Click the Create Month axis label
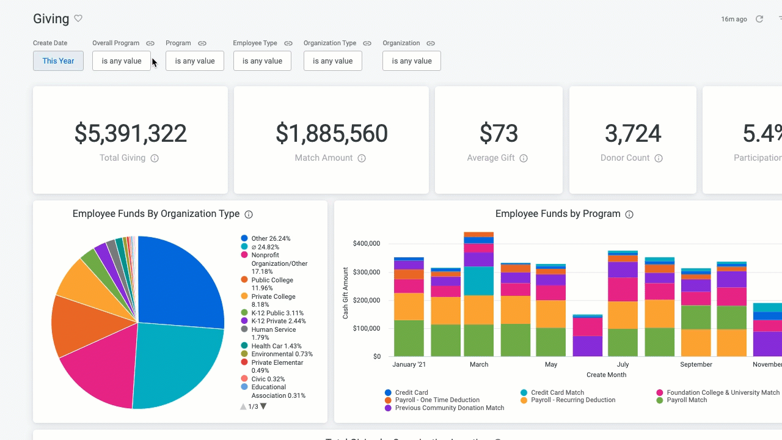The height and width of the screenshot is (440, 782). 606,375
